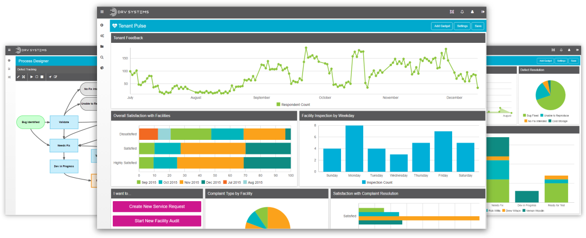Click the Monday bar in Facility Inspection chart
This screenshot has width=586, height=238.
point(355,149)
